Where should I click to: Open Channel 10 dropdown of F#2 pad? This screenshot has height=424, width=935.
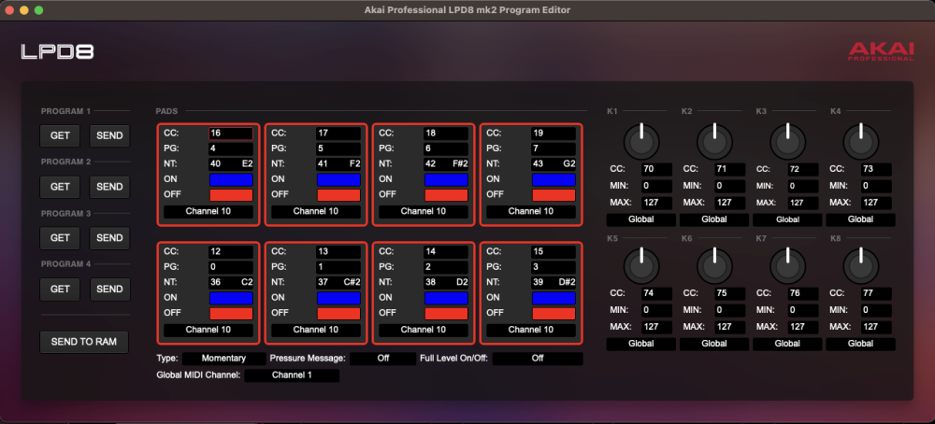[x=424, y=211]
